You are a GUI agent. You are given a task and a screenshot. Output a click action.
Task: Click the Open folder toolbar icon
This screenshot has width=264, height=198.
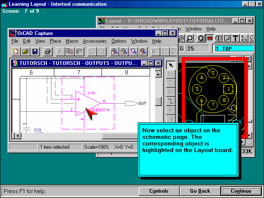(25, 51)
